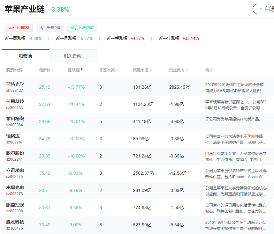Click the market cap 774.88亿
The width and height of the screenshot is (274, 234).
pos(142,208)
